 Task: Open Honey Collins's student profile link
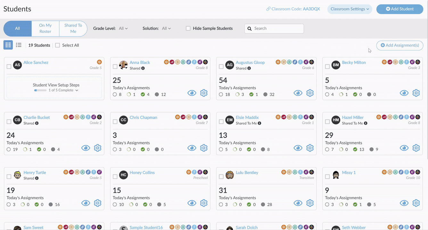[142, 172]
